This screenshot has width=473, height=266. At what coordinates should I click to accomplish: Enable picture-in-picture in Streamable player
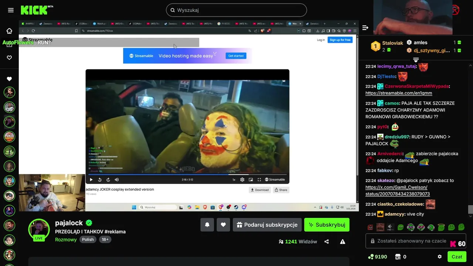coord(251,180)
